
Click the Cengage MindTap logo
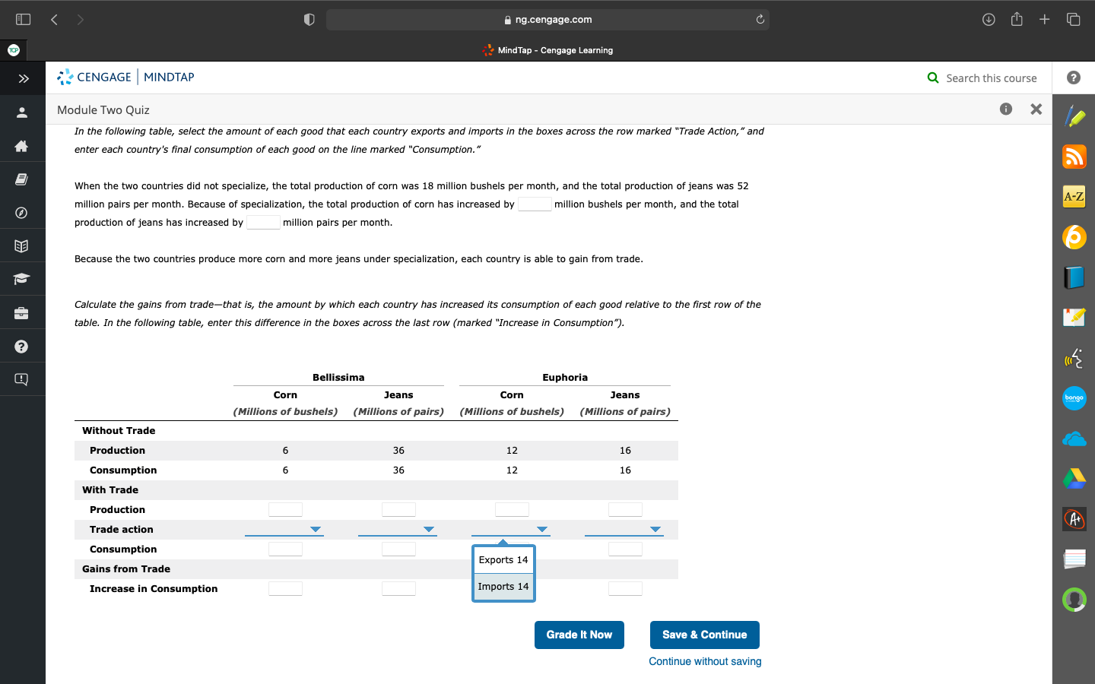[125, 77]
